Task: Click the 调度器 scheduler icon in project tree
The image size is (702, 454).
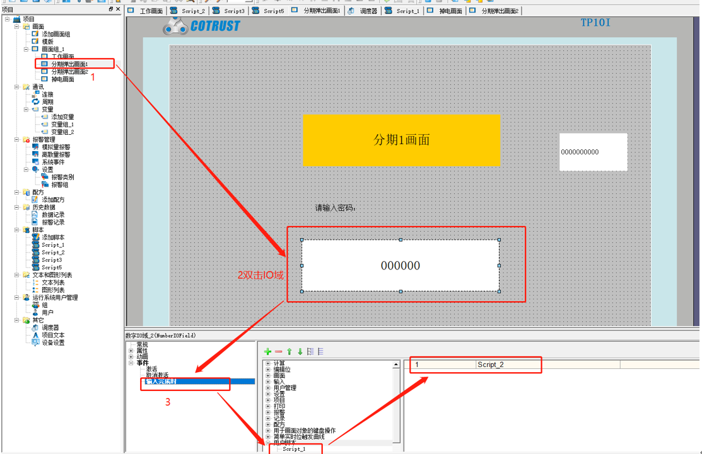Action: click(x=35, y=327)
